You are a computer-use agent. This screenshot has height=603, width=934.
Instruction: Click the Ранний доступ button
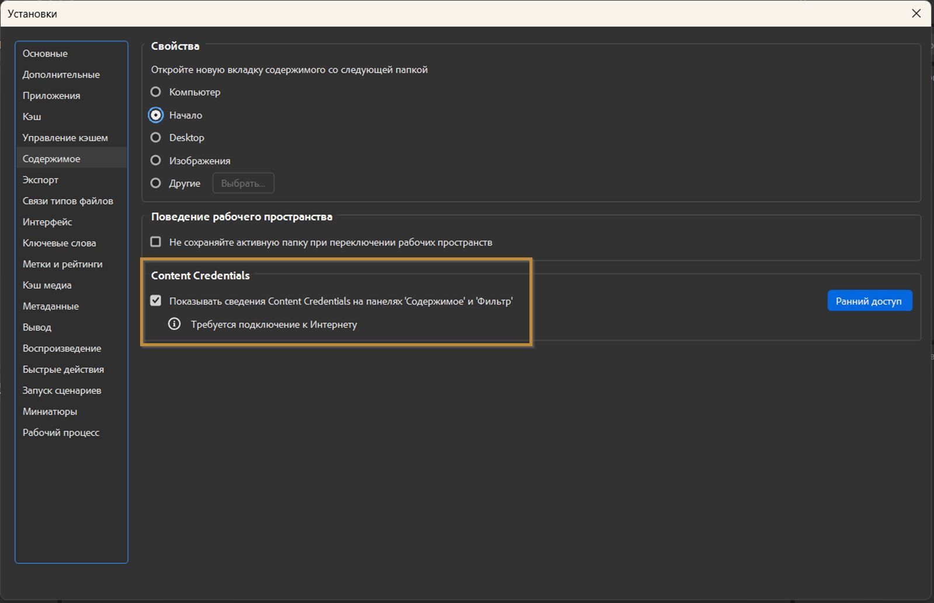(x=869, y=301)
